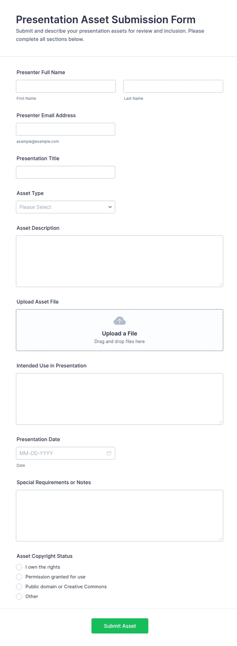This screenshot has height=646, width=237.
Task: Choose "Permission granted for use" radio
Action: coord(19,577)
